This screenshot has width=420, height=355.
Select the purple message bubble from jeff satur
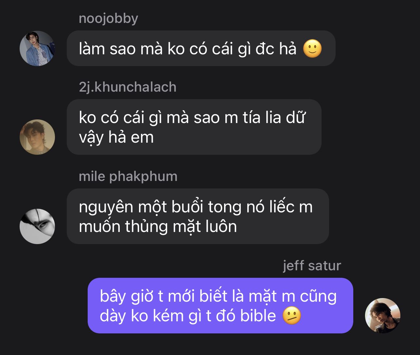tap(220, 306)
